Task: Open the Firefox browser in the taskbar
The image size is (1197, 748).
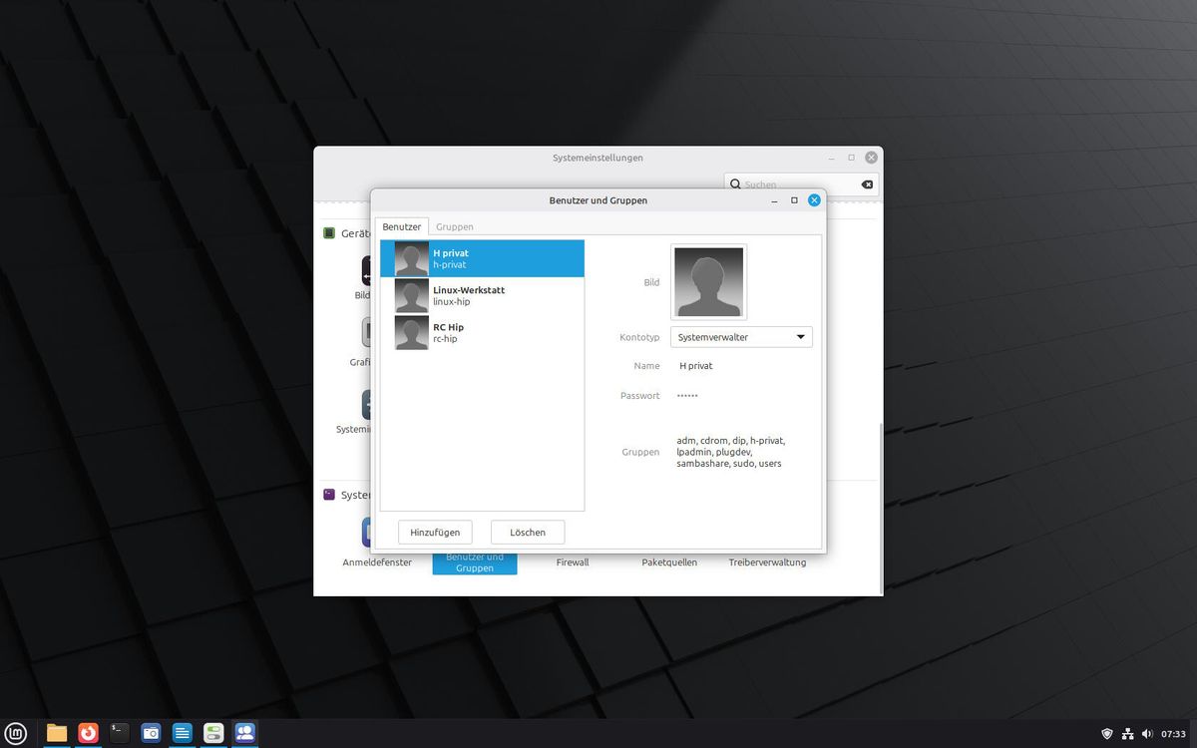Action: (x=89, y=733)
